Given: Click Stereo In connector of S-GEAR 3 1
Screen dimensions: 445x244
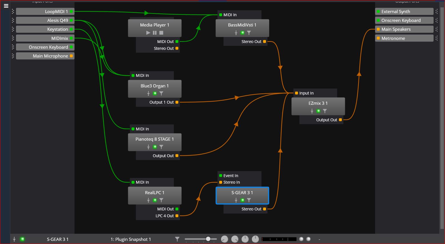Looking at the screenshot, I should pos(221,182).
